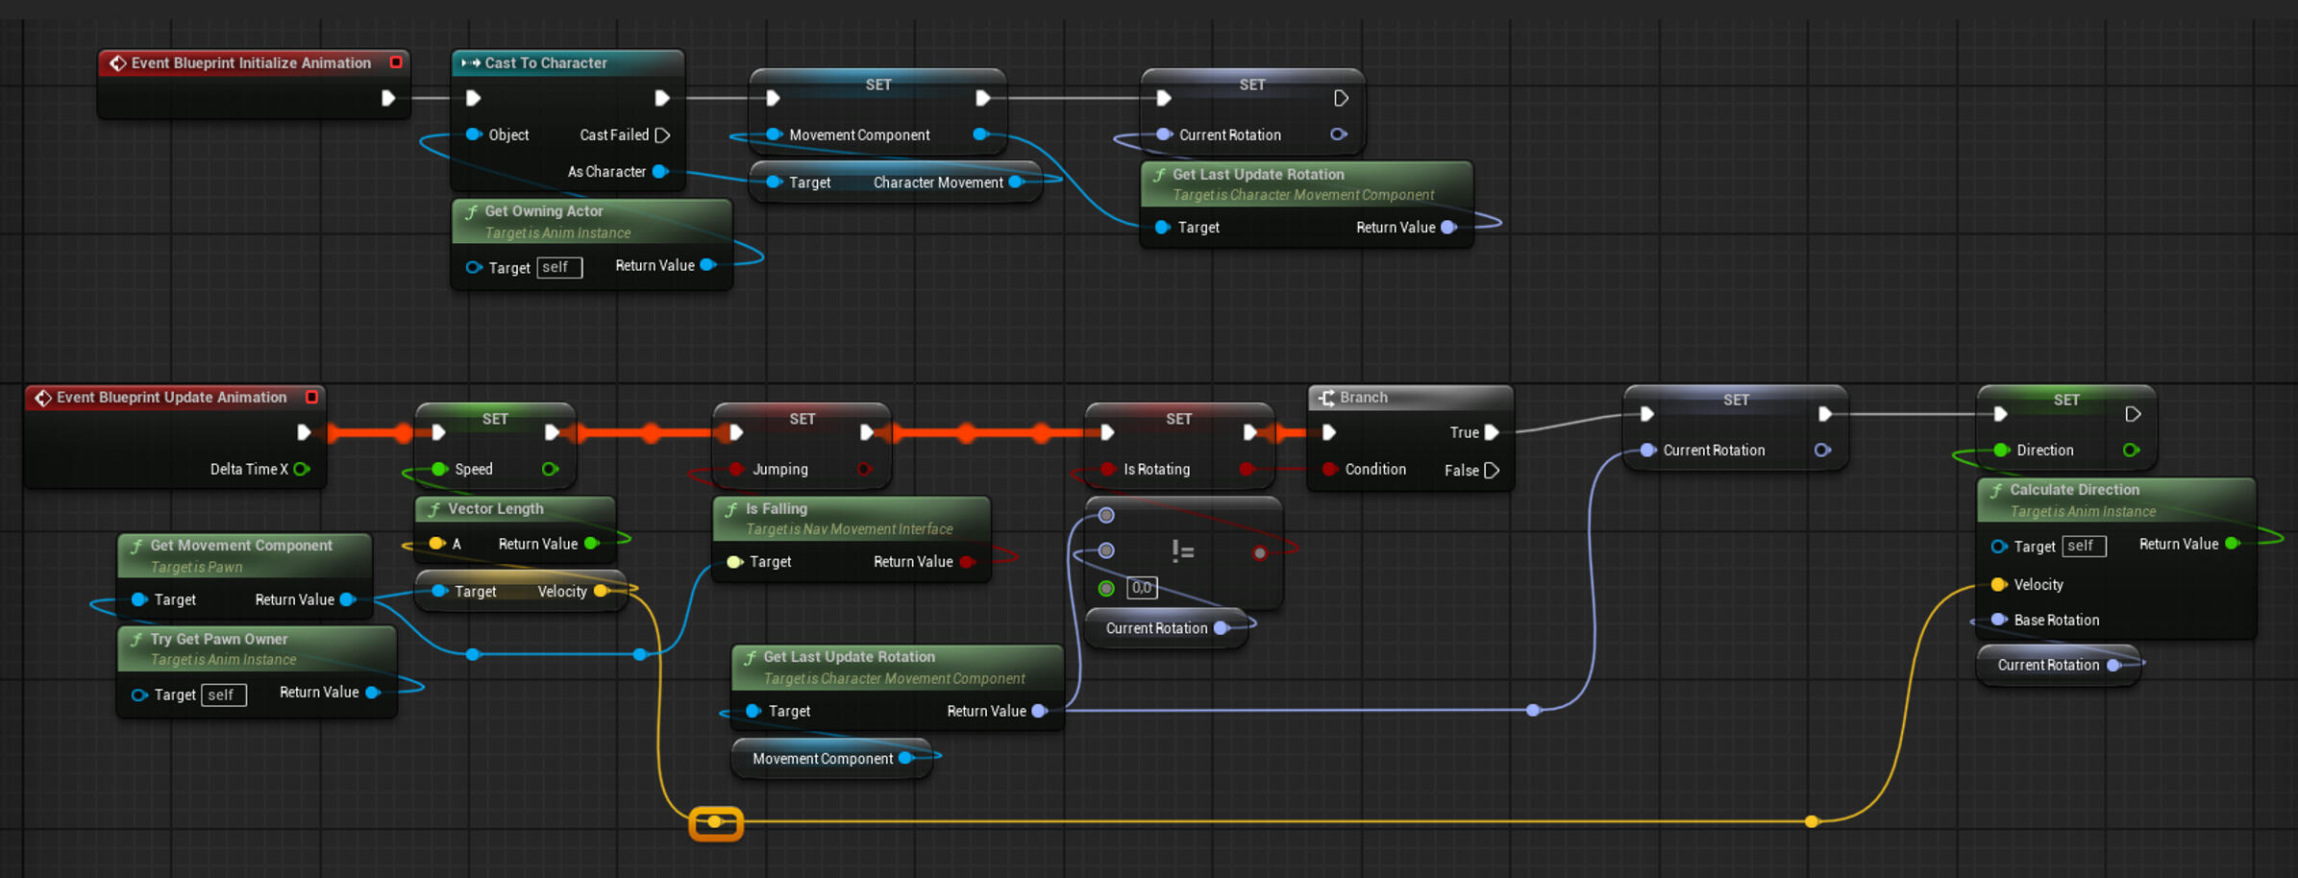Click the False exec output of Branch
The image size is (2298, 878).
[1492, 471]
